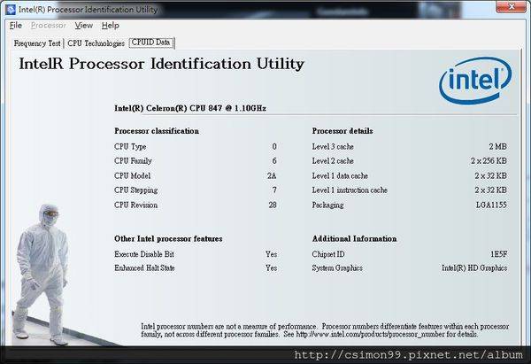Image resolution: width=531 pixels, height=364 pixels.
Task: Click the 2 x 256 KB value
Action: pos(489,161)
